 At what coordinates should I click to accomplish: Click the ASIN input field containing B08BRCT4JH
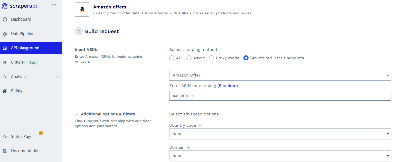280,96
